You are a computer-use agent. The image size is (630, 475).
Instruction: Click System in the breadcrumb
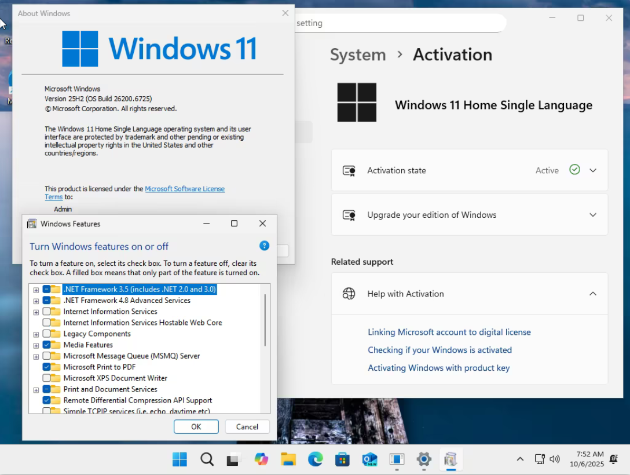coord(357,55)
